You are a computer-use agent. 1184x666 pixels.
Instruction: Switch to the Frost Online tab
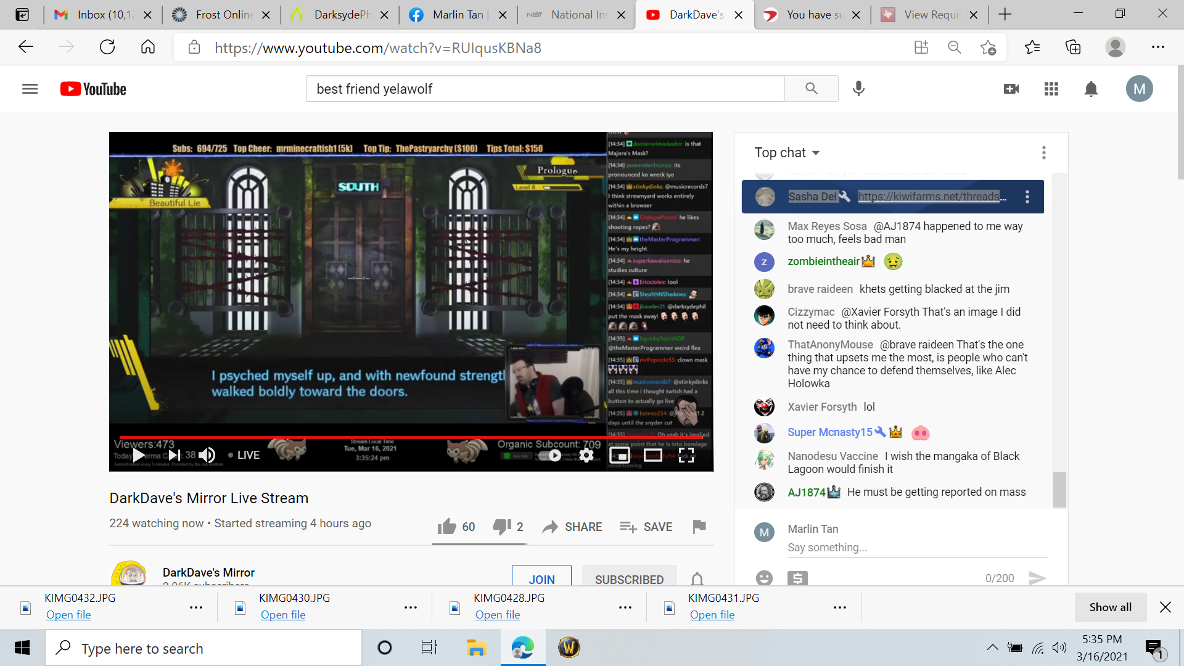coord(221,15)
